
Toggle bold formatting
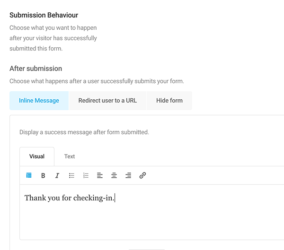43,175
